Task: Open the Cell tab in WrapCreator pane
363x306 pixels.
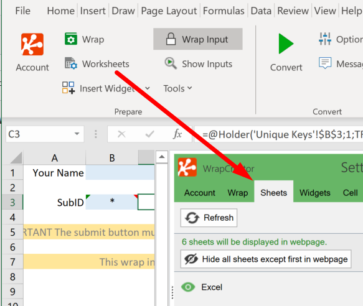Action: click(x=351, y=192)
